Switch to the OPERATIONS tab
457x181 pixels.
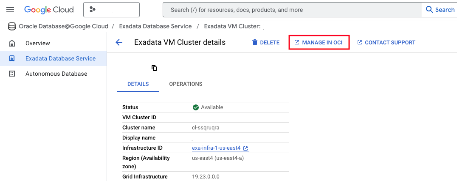[186, 84]
